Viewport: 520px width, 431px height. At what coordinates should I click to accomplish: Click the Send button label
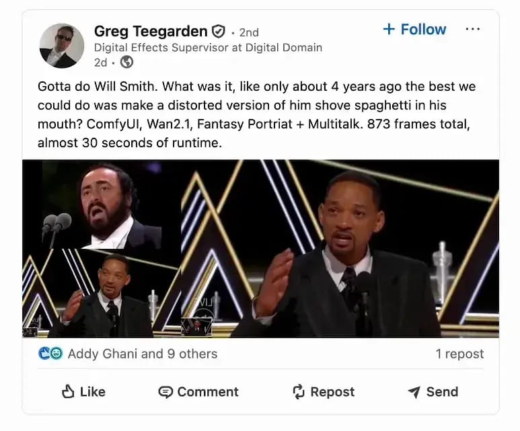click(443, 392)
